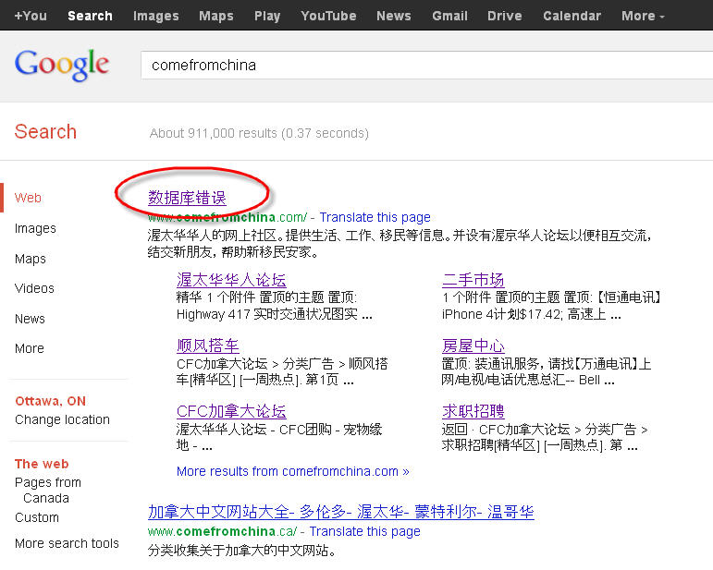Expand More search types in sidebar

tap(29, 348)
